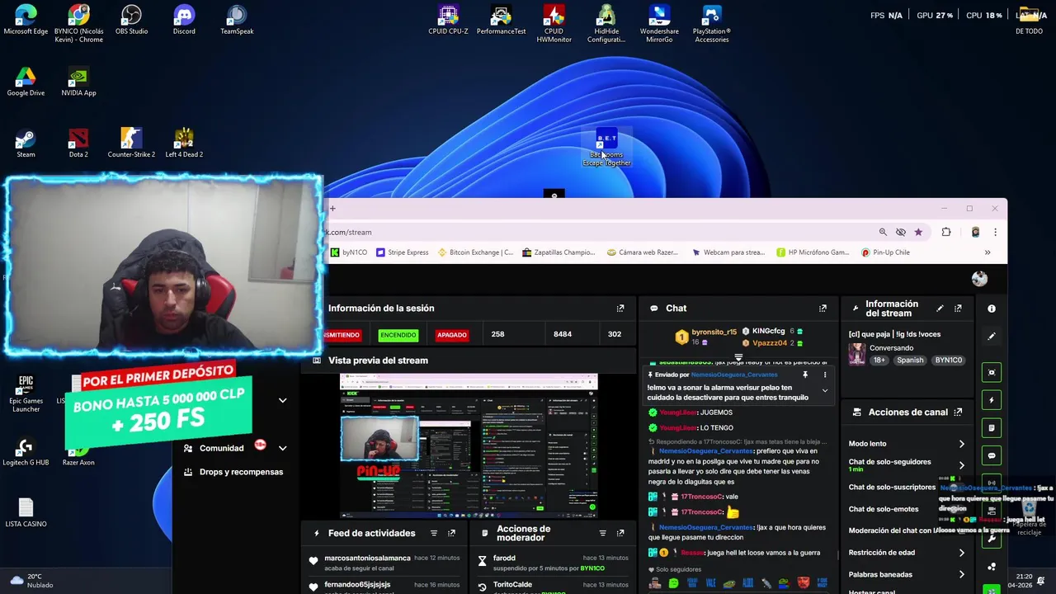Image resolution: width=1056 pixels, height=594 pixels.
Task: Open the Webcam para strea... bookmark
Action: coord(728,252)
